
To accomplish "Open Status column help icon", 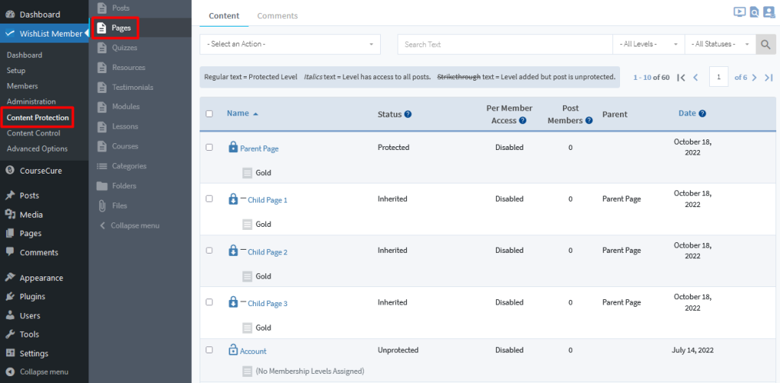I will click(408, 114).
